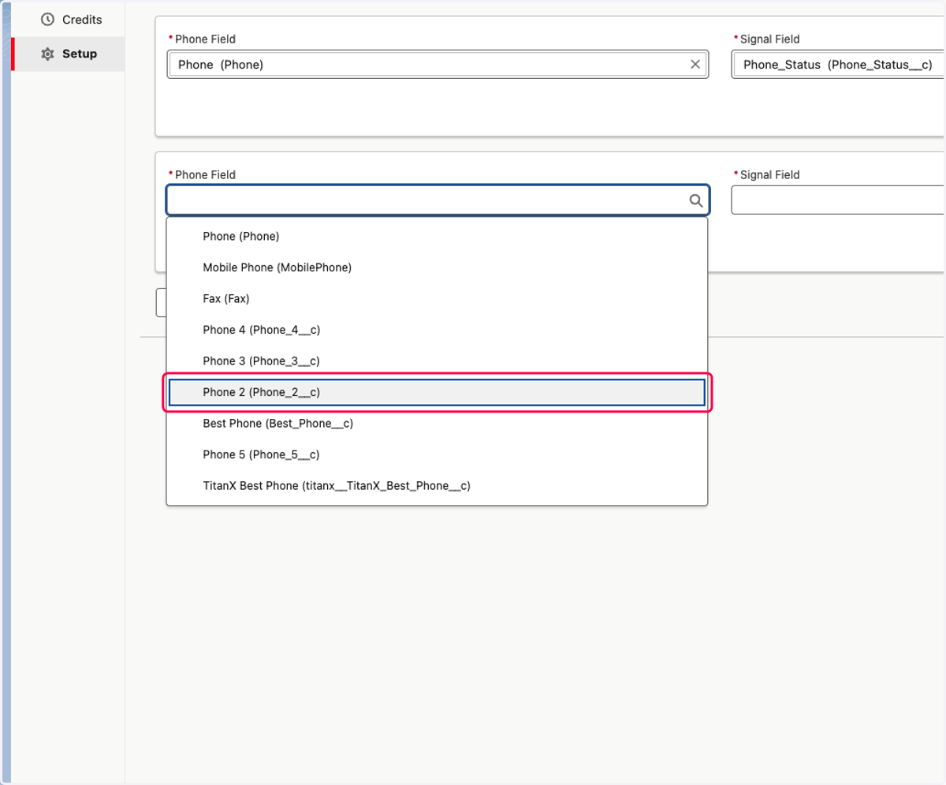Click the empty Signal Field input
Image resolution: width=946 pixels, height=785 pixels.
coord(839,200)
